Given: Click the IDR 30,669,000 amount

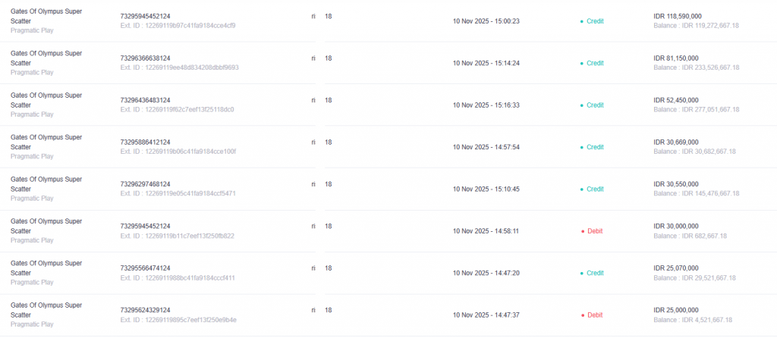Looking at the screenshot, I should click(675, 142).
